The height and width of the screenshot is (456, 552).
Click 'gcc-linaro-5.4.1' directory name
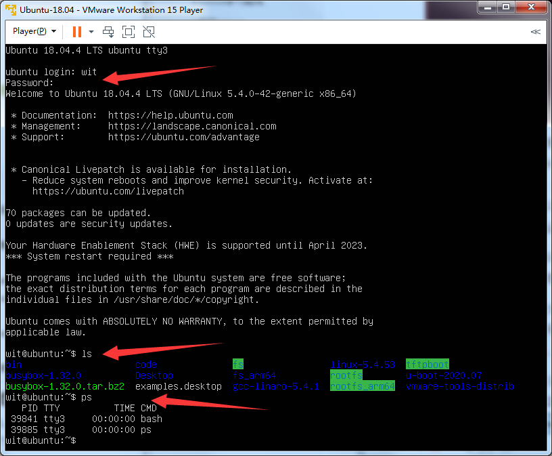276,386
